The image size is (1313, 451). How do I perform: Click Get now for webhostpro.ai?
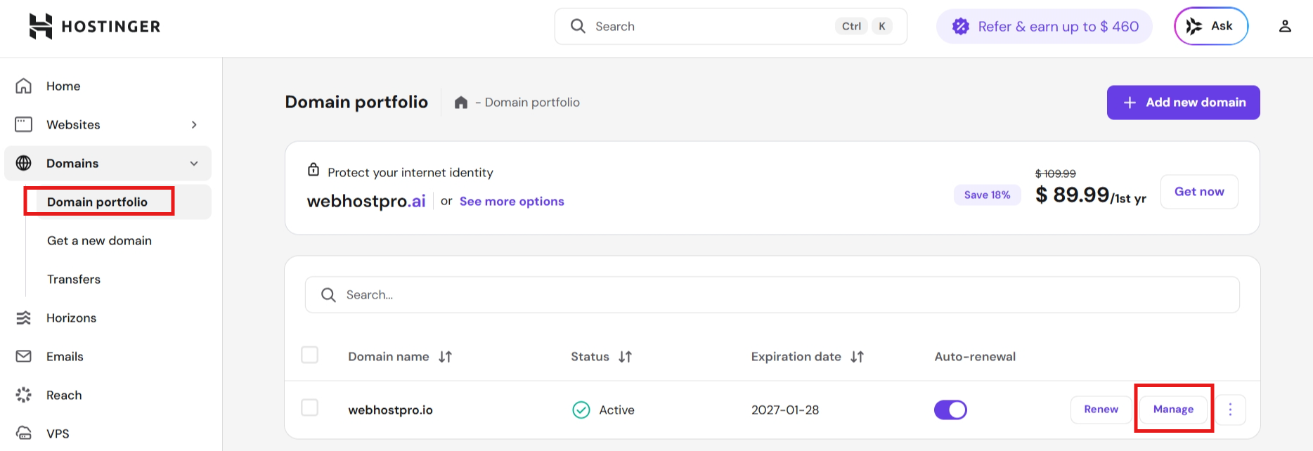click(x=1199, y=192)
